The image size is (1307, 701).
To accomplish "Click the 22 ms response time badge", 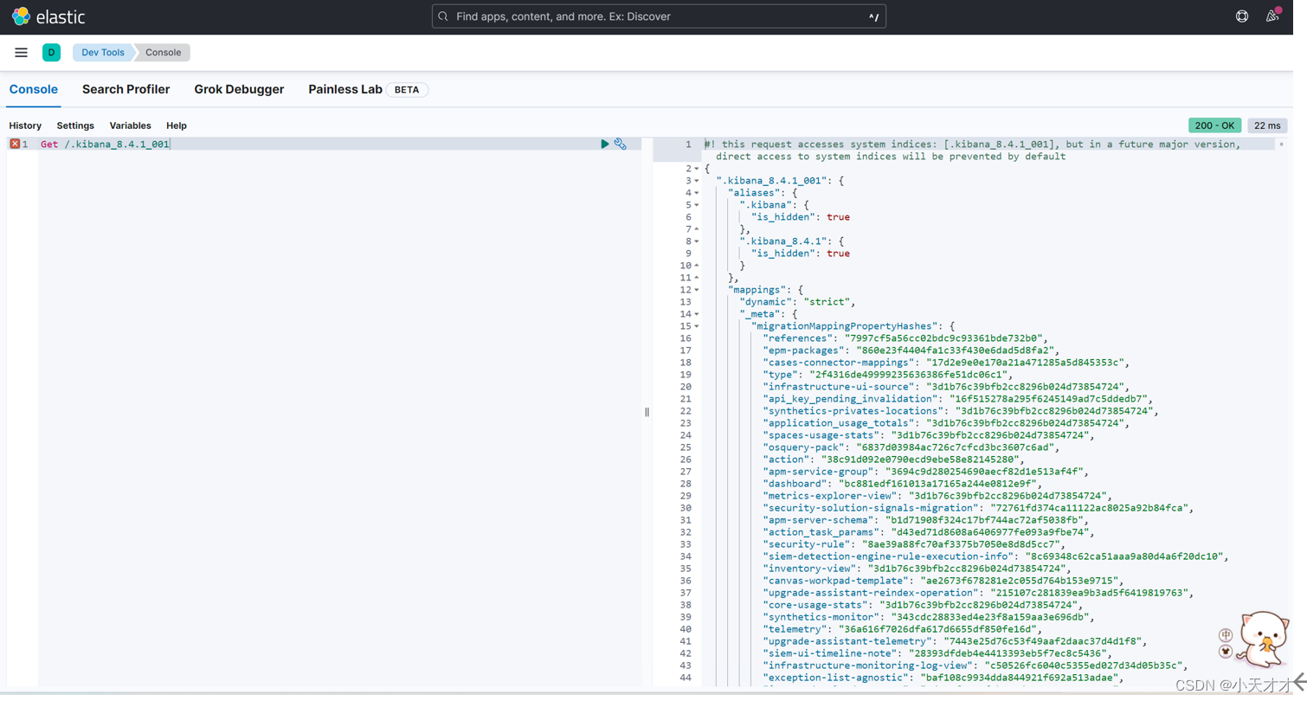I will [x=1267, y=125].
